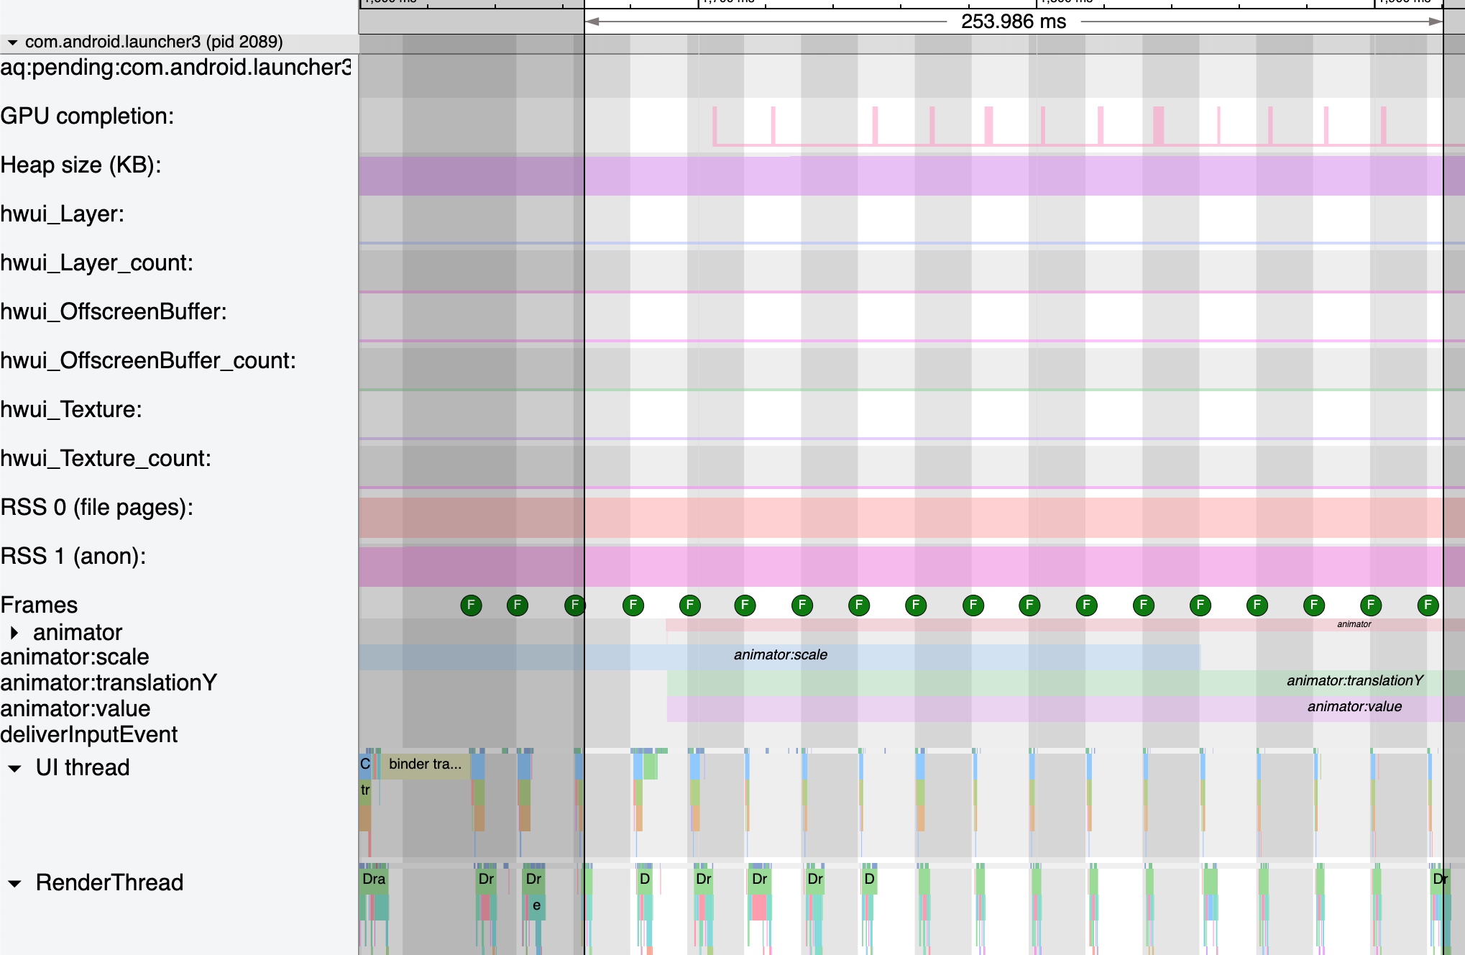The image size is (1465, 955).
Task: Click the hwui_Texture_count track label
Action: coord(106,459)
